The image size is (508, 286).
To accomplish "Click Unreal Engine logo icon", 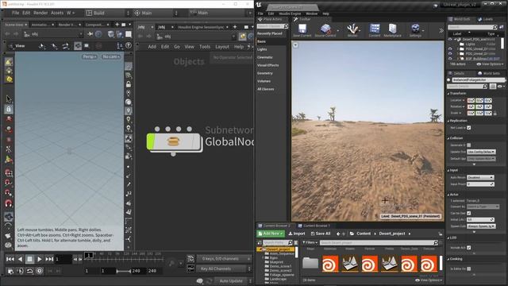I will (x=258, y=4).
